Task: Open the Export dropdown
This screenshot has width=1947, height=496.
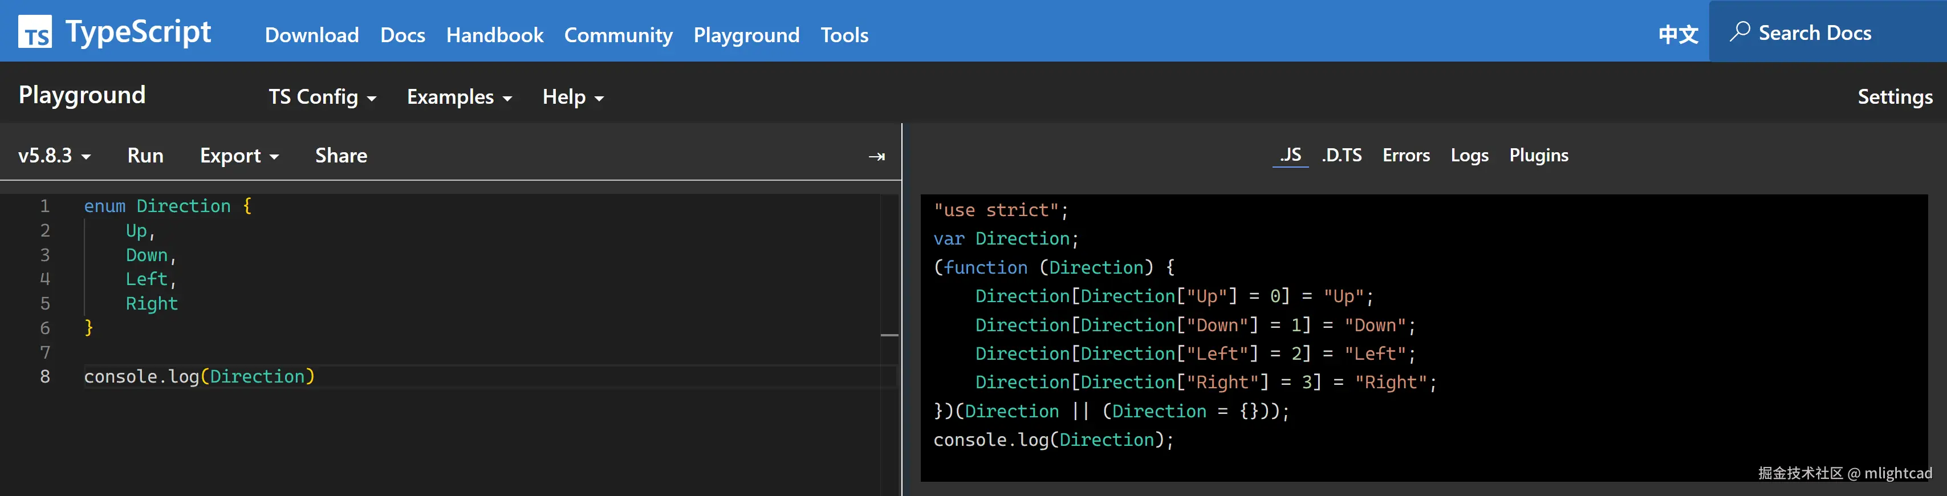Action: click(239, 156)
